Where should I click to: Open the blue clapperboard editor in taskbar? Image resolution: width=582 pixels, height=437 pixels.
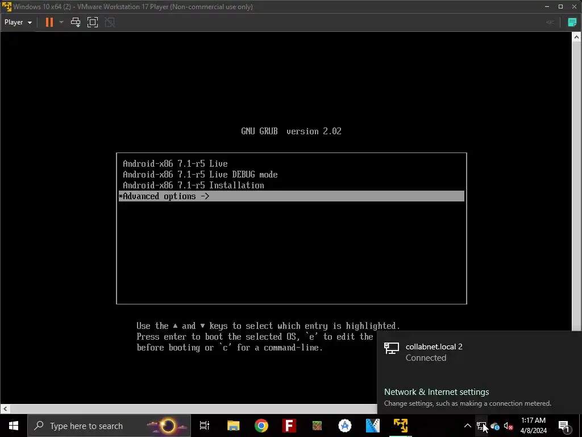pyautogui.click(x=373, y=426)
